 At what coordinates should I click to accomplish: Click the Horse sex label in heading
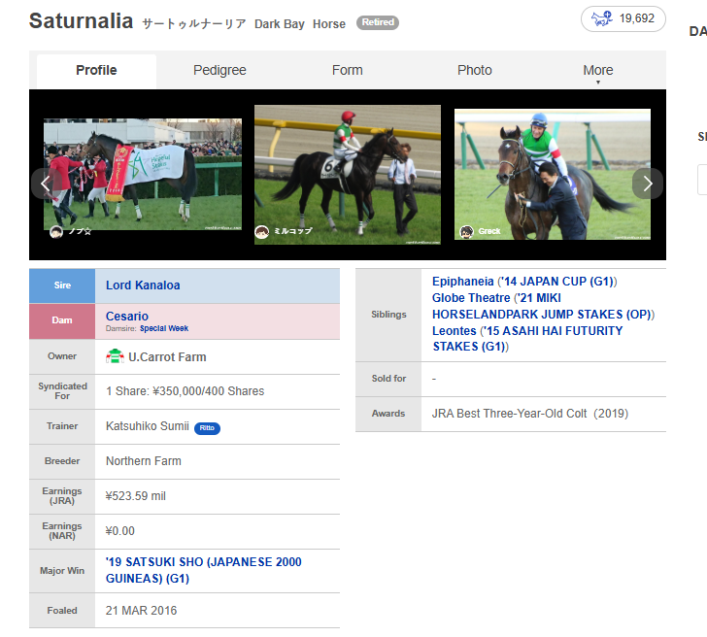pos(329,24)
